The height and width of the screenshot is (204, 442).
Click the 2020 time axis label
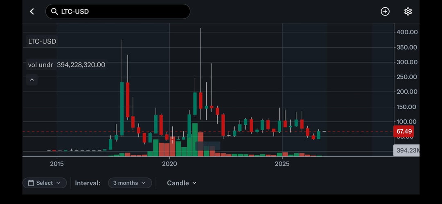point(169,164)
